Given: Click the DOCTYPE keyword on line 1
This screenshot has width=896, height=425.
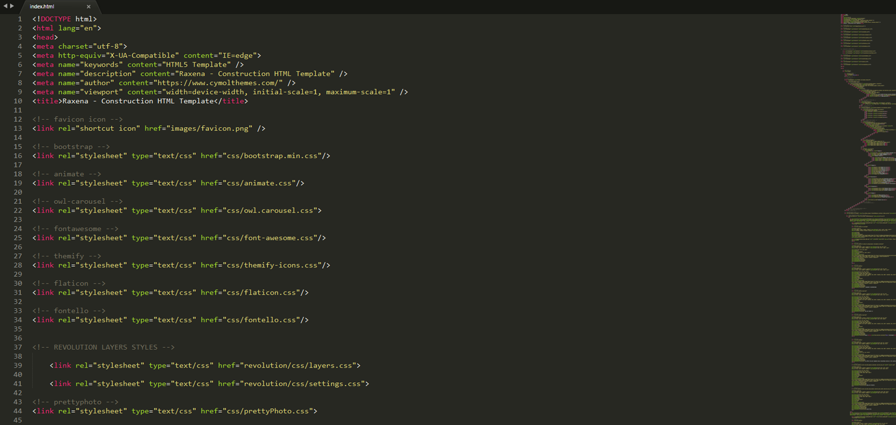Looking at the screenshot, I should 56,19.
